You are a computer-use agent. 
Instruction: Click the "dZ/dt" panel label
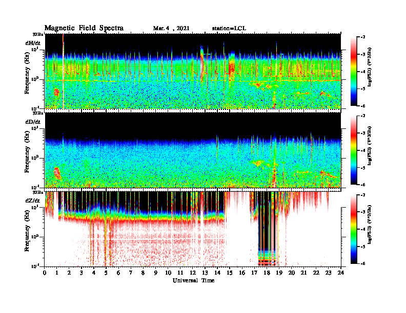point(33,200)
